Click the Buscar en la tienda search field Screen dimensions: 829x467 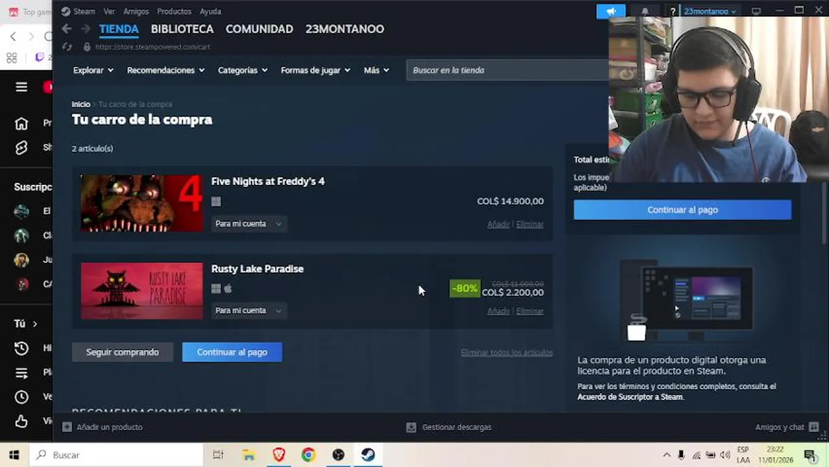tap(507, 70)
